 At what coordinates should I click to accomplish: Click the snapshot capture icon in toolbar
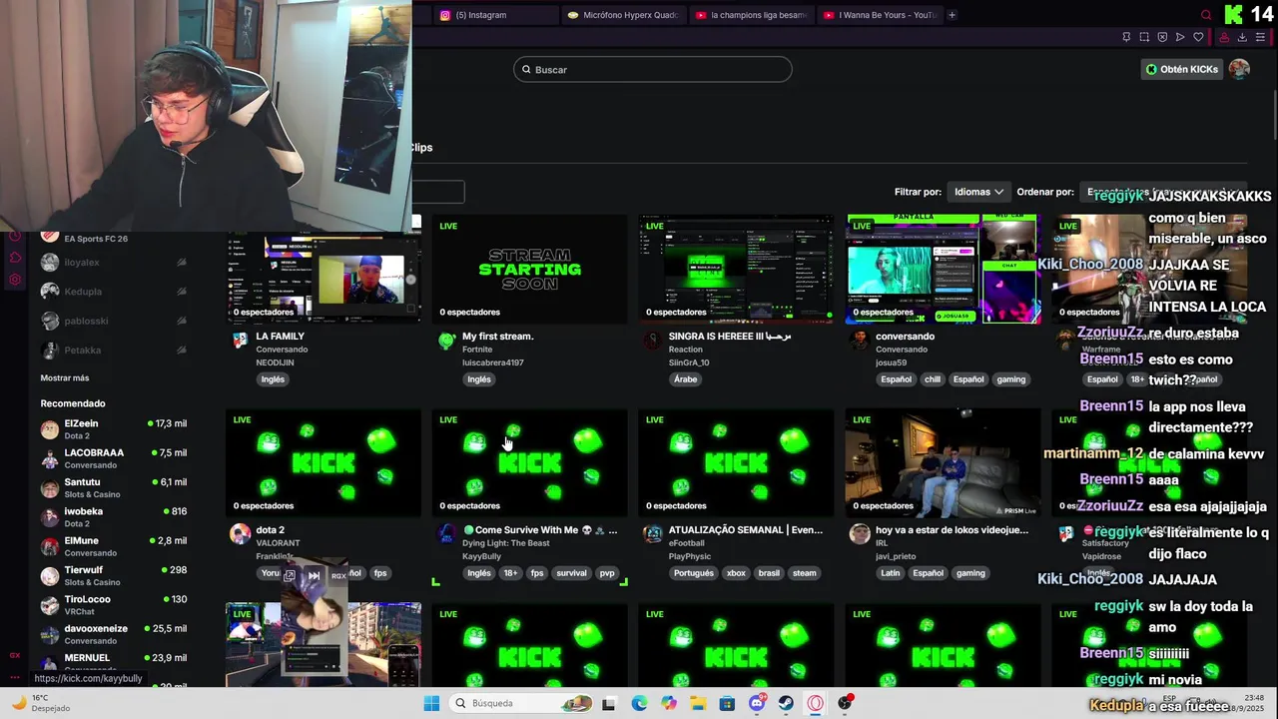click(x=1144, y=37)
